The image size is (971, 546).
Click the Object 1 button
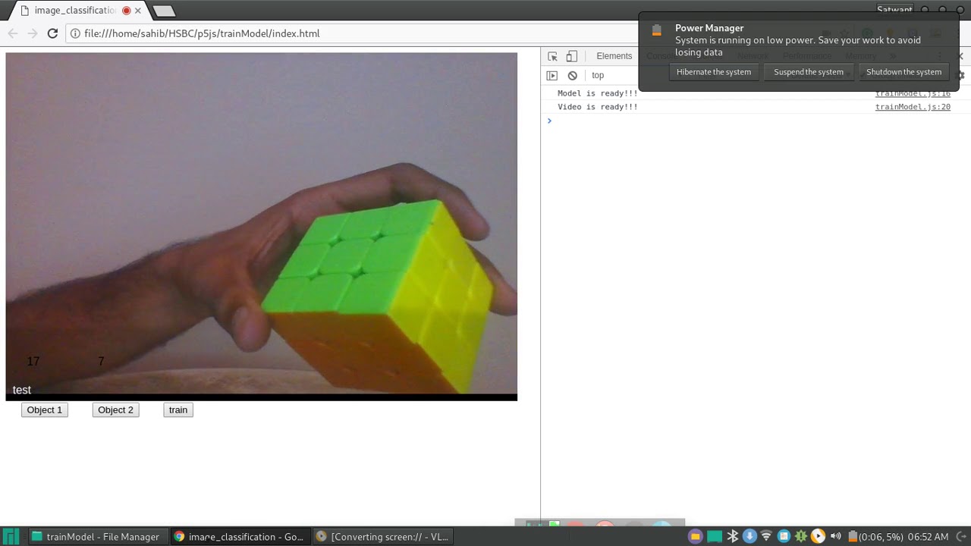pyautogui.click(x=45, y=410)
